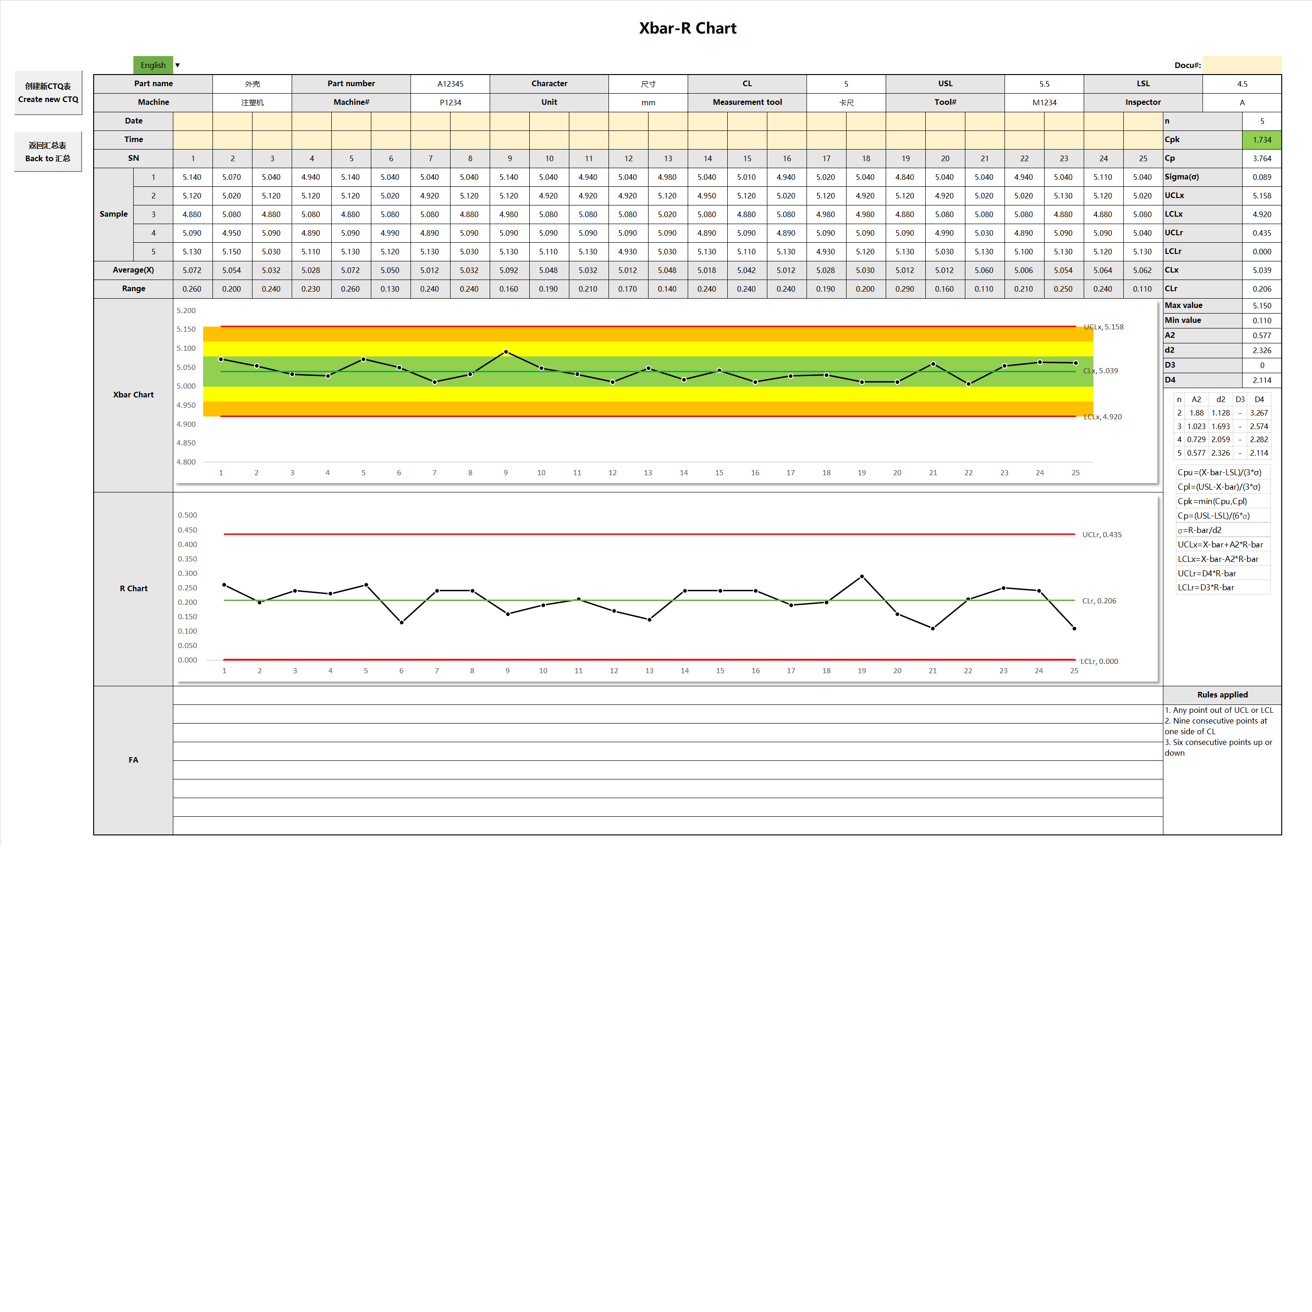The height and width of the screenshot is (1312, 1312).
Task: Click the Part number value A12345
Action: tap(450, 83)
